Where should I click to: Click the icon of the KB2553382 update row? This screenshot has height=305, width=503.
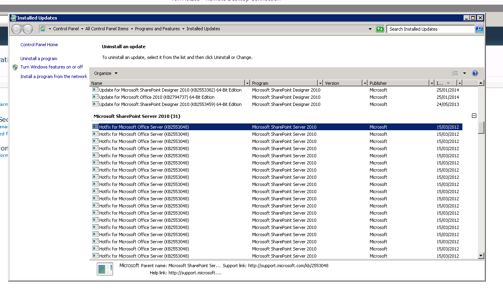click(96, 90)
